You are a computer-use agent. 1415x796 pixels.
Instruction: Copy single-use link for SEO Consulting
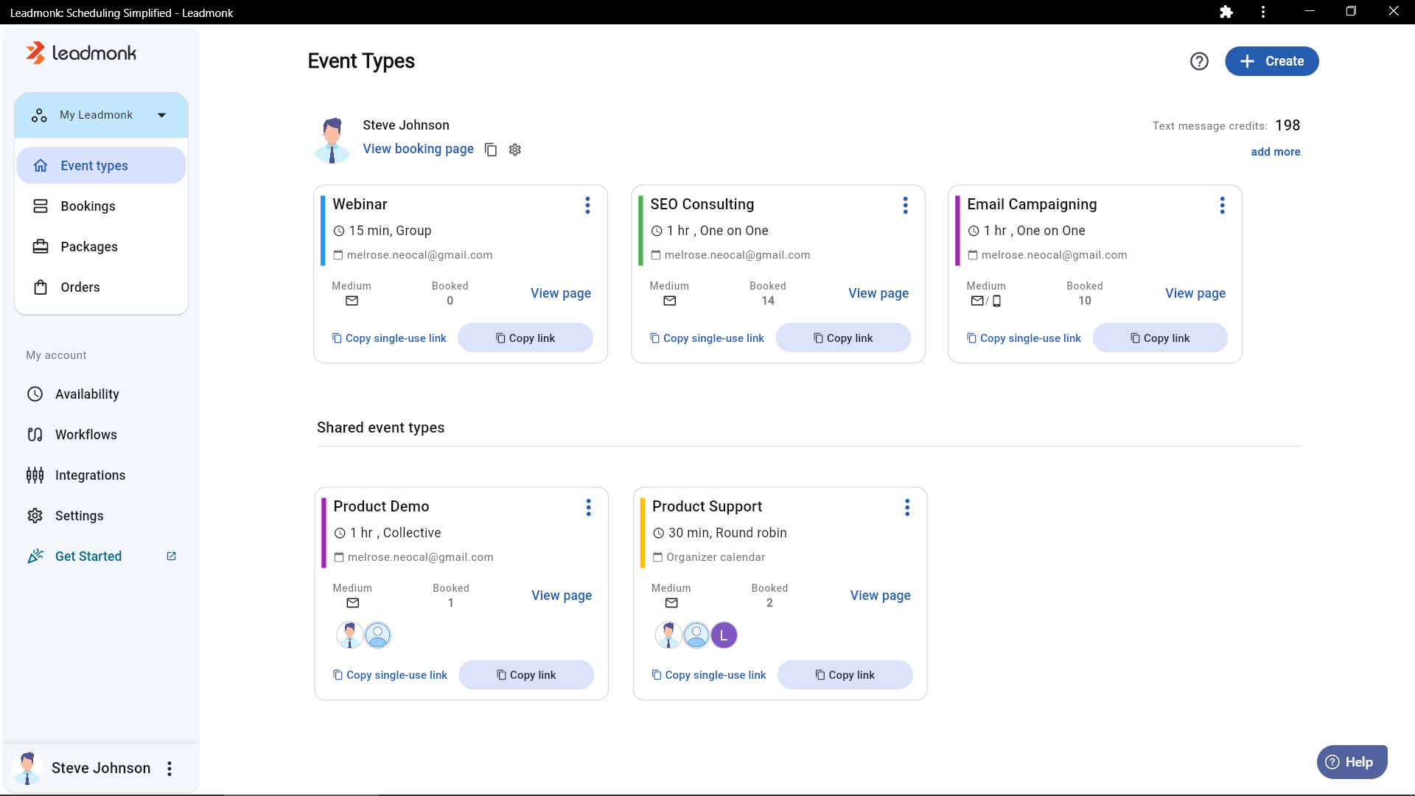[707, 338]
